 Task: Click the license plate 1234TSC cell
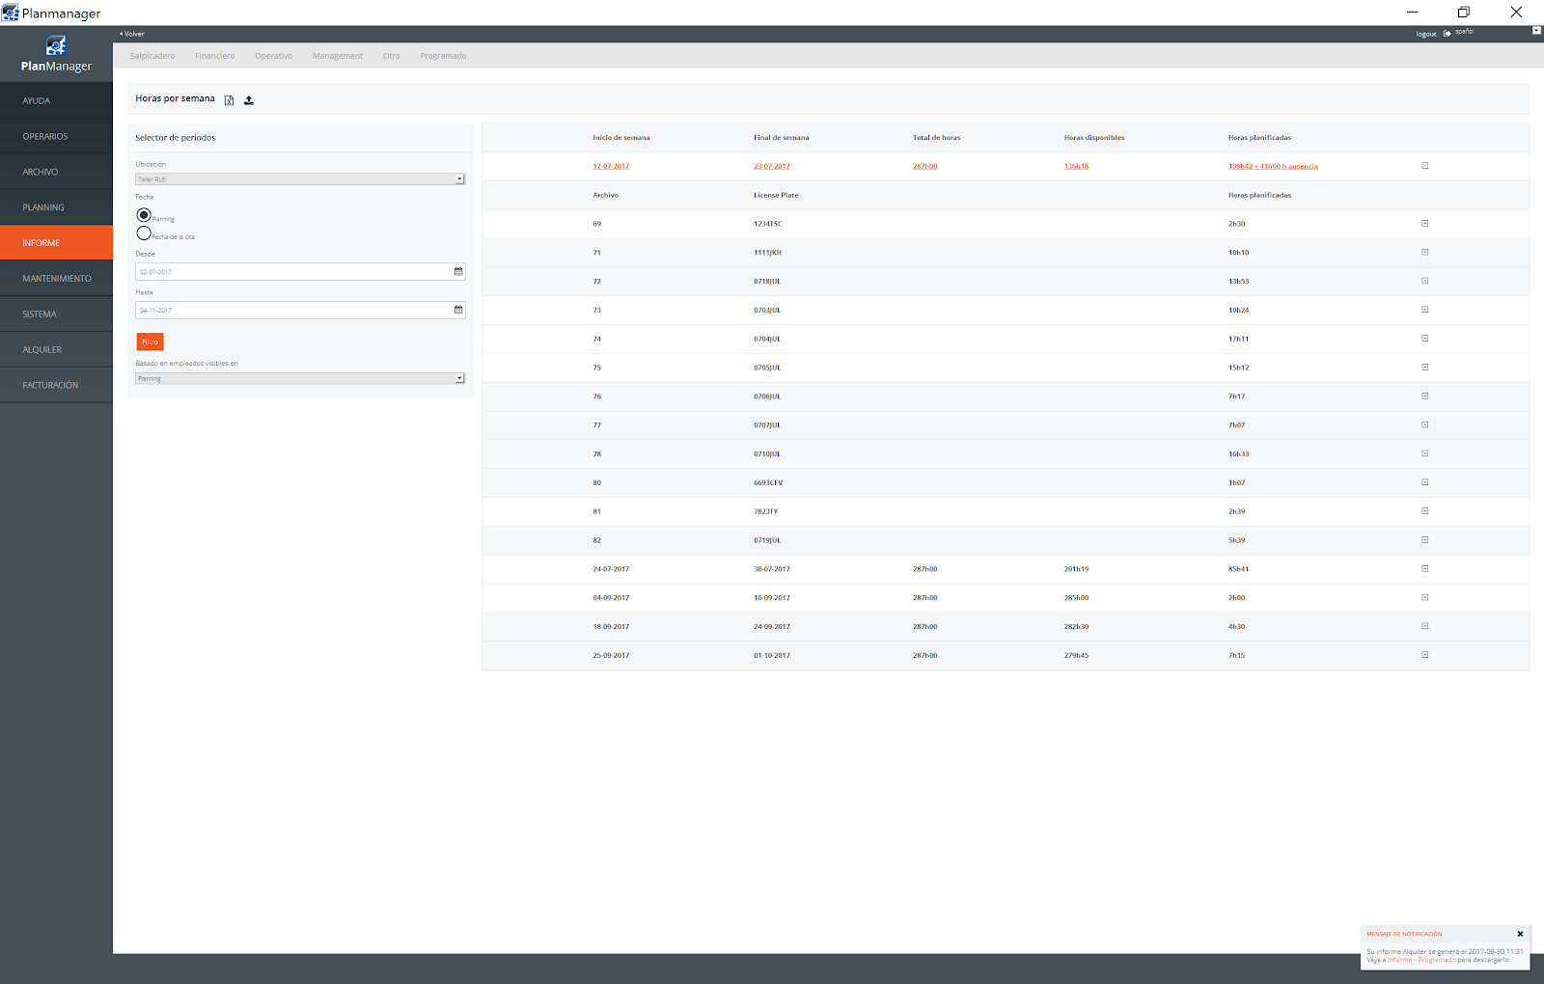tap(768, 224)
